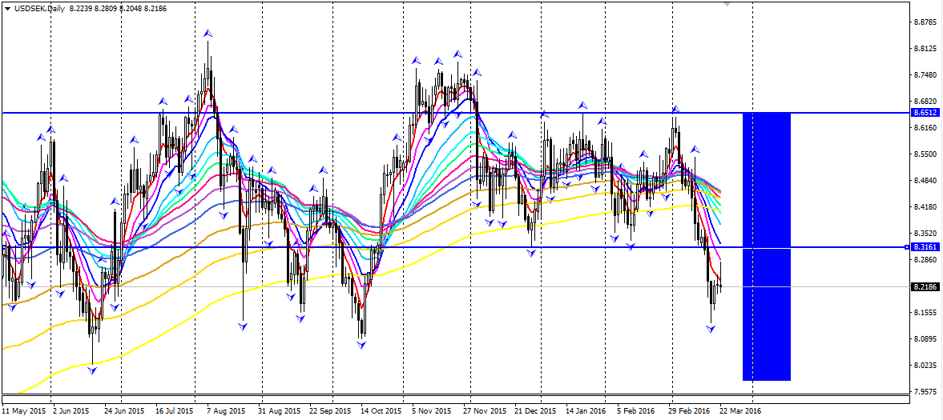Click the 8.3520 price scale value
943x420 pixels.
pyautogui.click(x=925, y=233)
